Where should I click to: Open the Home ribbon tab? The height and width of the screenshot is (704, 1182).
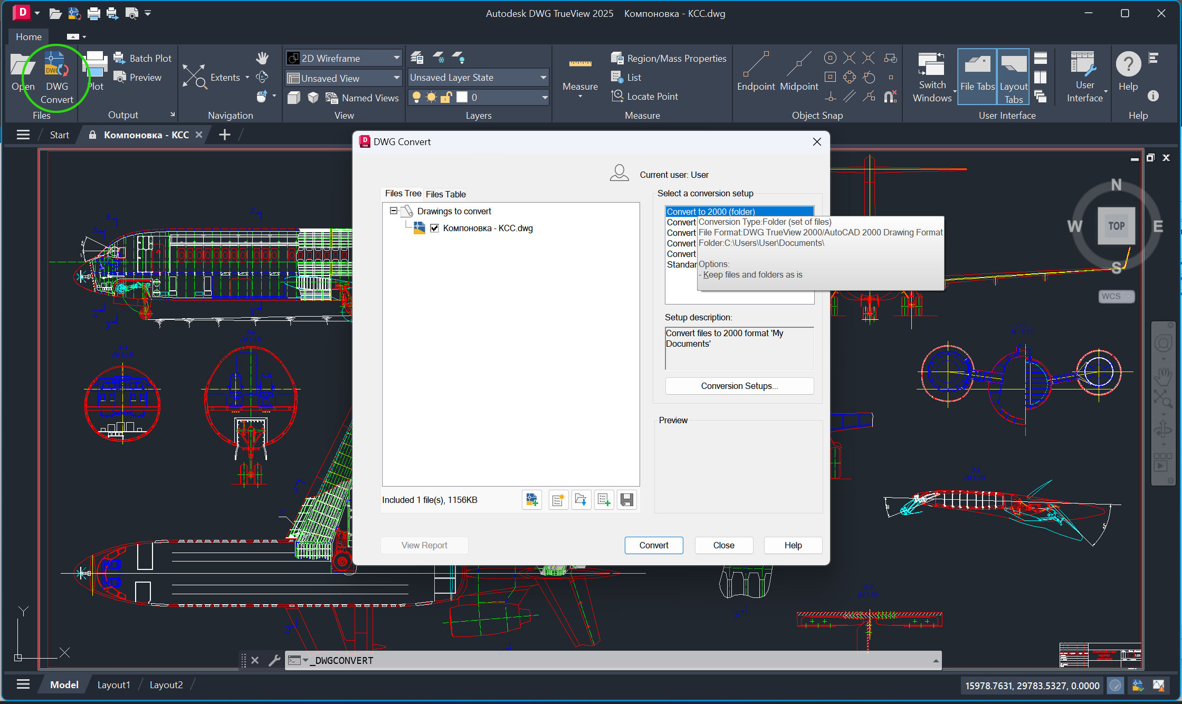coord(28,36)
